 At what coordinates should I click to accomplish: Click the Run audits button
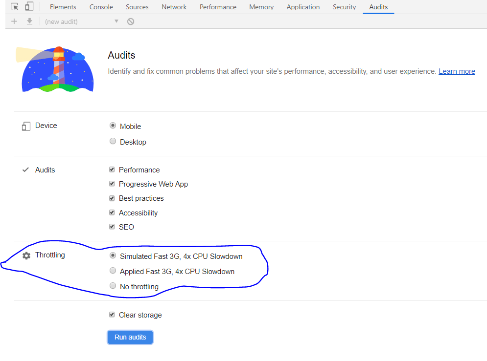coord(130,337)
